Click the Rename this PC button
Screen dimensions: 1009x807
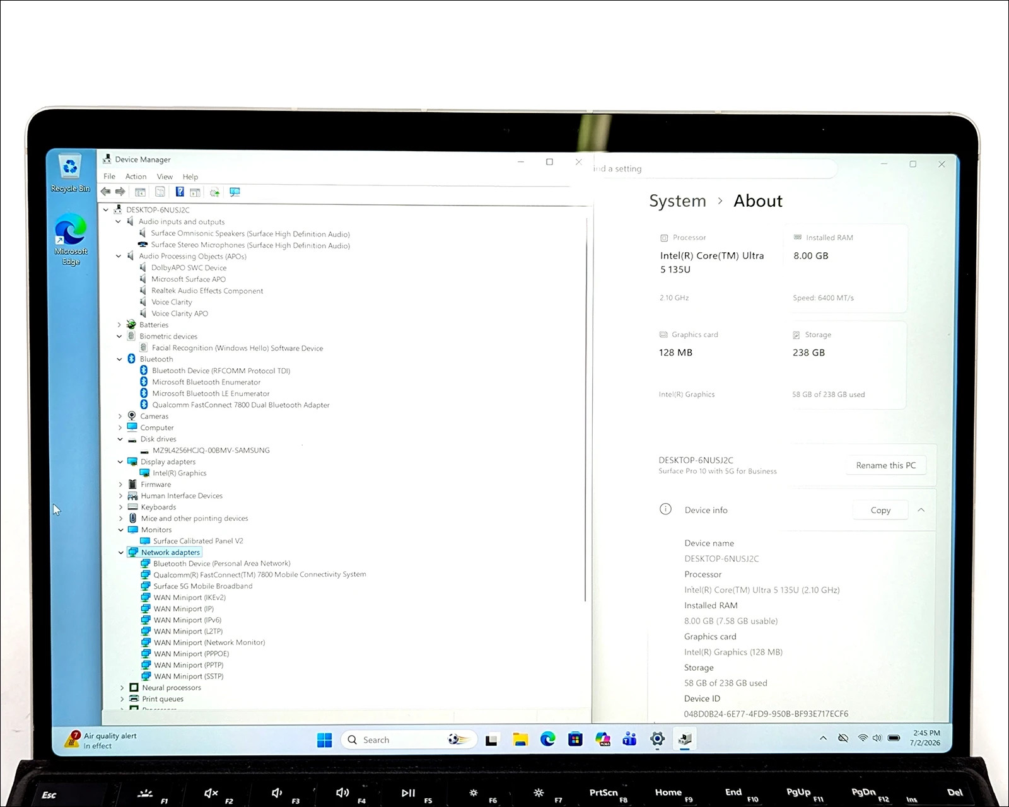tap(886, 465)
